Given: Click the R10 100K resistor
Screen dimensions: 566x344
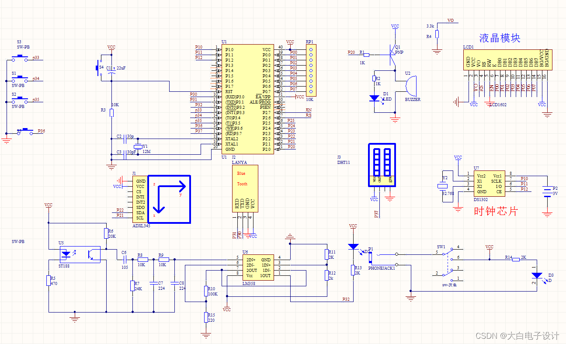Looking at the screenshot, I should tap(205, 291).
